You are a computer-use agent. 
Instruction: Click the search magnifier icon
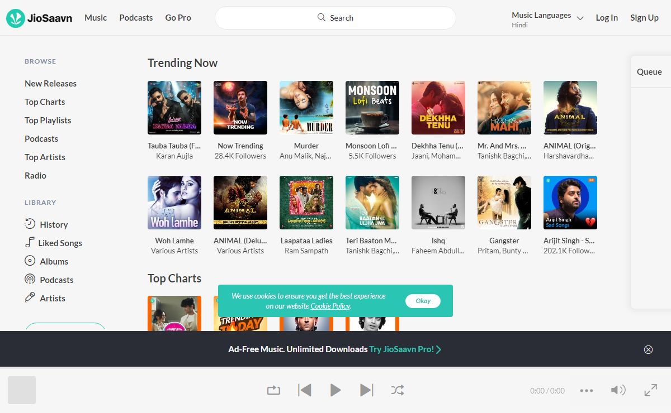pos(322,17)
